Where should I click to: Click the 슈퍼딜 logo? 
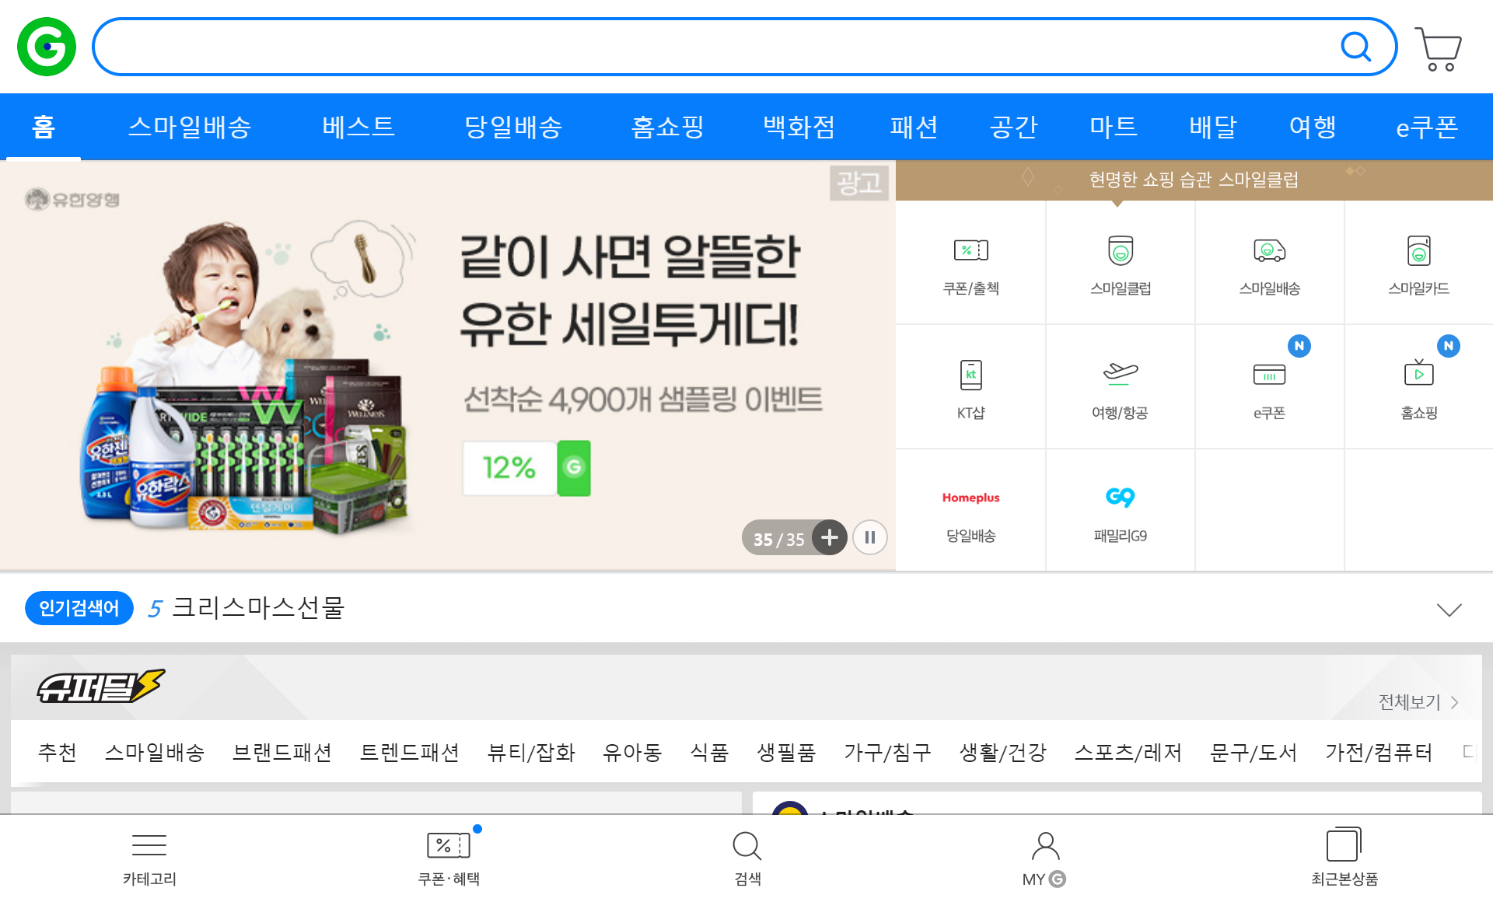(x=101, y=687)
